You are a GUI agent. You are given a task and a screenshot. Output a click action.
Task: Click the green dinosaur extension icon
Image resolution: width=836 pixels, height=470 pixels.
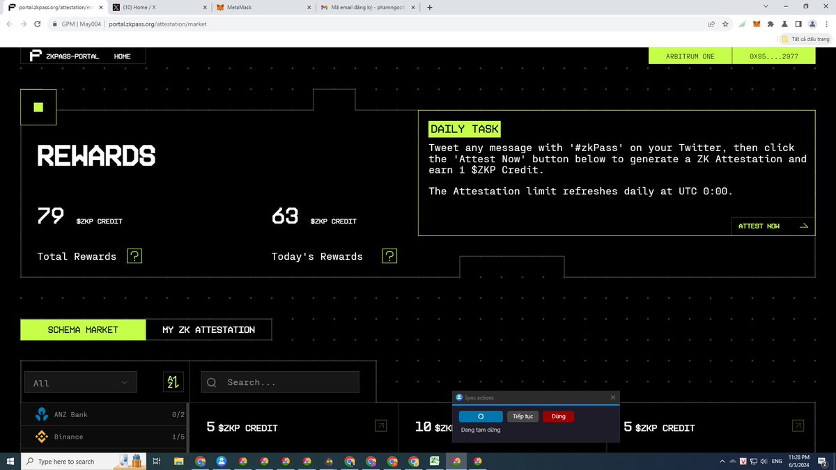click(743, 24)
